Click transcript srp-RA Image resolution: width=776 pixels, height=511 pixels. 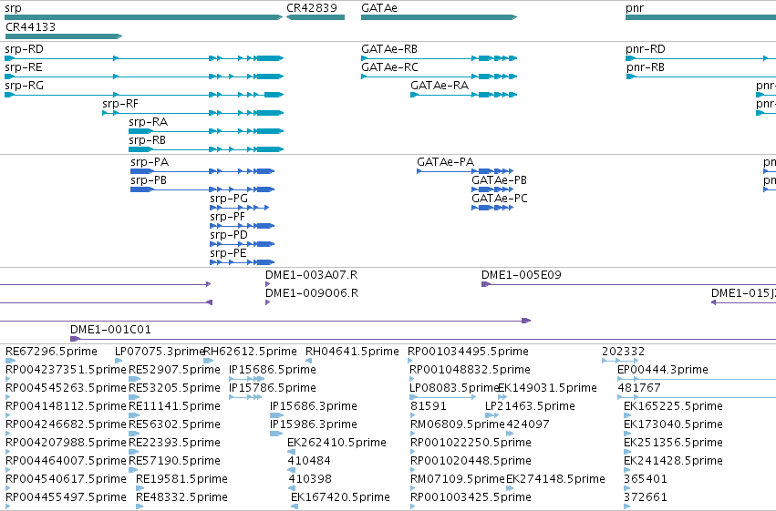[206, 131]
